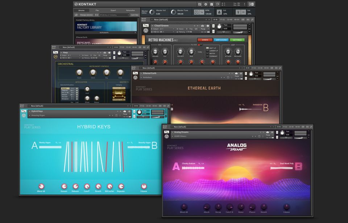Open Kontakt options via the gear icon
Screen dimensions: 348x223
tap(206, 4)
